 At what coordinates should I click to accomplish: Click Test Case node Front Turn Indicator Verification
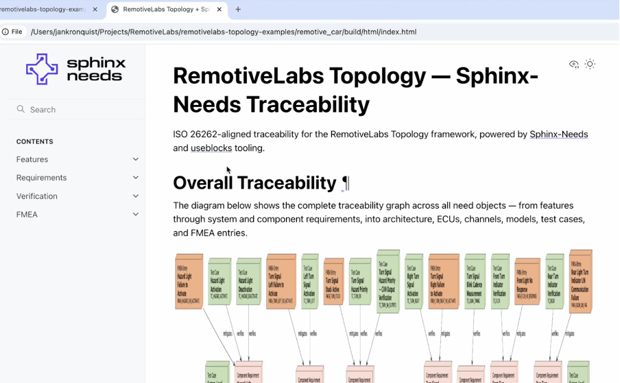500,281
